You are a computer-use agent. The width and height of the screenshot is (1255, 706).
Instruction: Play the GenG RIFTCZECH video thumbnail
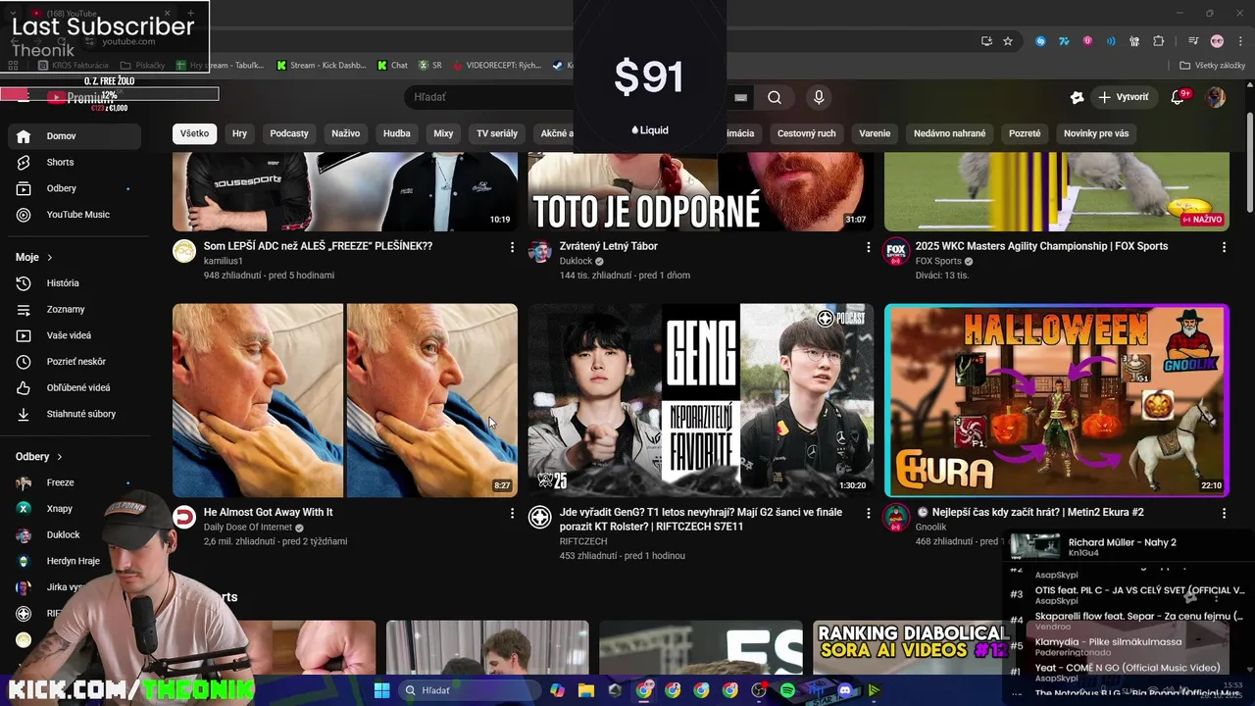(701, 400)
